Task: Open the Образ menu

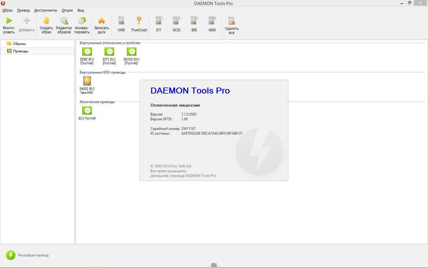Action: [7, 10]
